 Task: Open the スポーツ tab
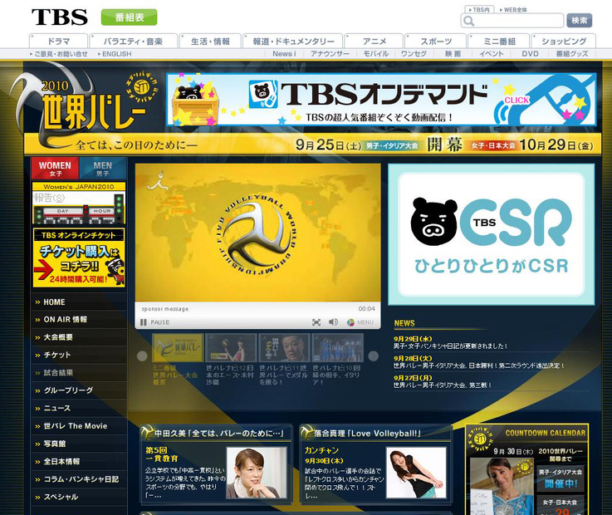tap(436, 41)
